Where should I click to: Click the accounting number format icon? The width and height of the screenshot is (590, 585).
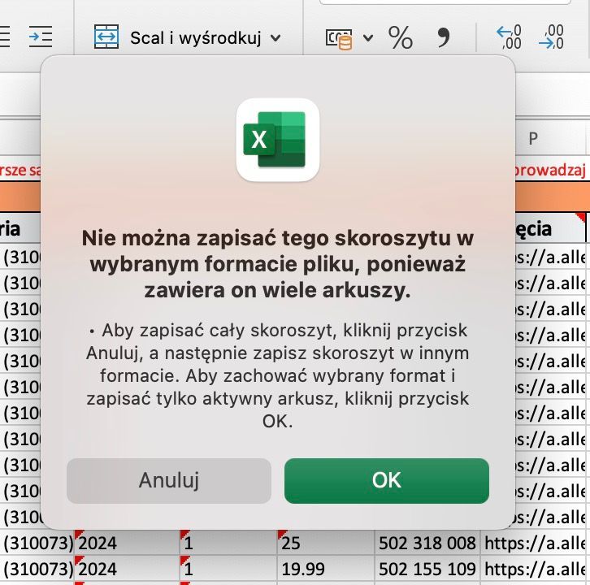tap(339, 39)
